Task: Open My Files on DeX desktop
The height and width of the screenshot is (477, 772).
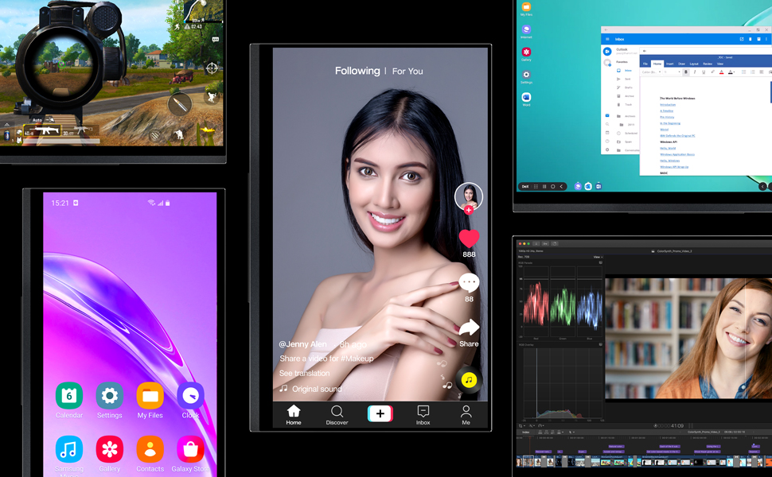Action: click(x=526, y=7)
